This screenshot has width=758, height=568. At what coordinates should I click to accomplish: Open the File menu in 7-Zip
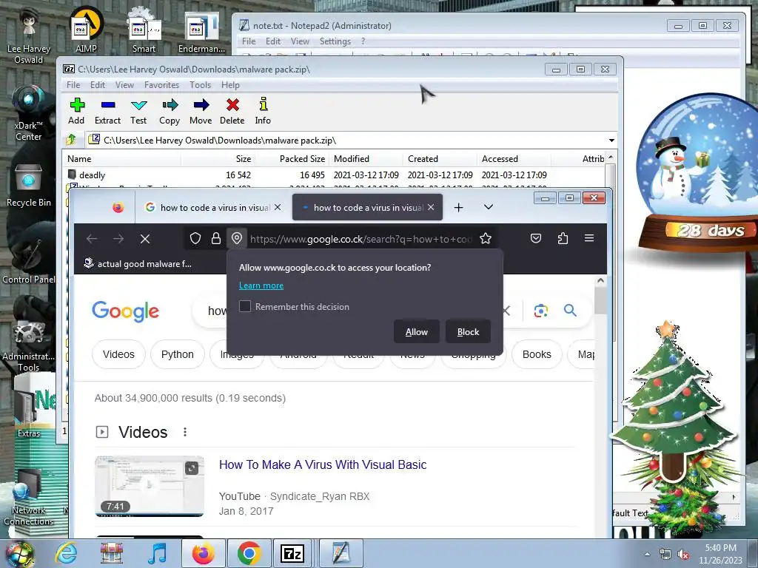coord(73,85)
